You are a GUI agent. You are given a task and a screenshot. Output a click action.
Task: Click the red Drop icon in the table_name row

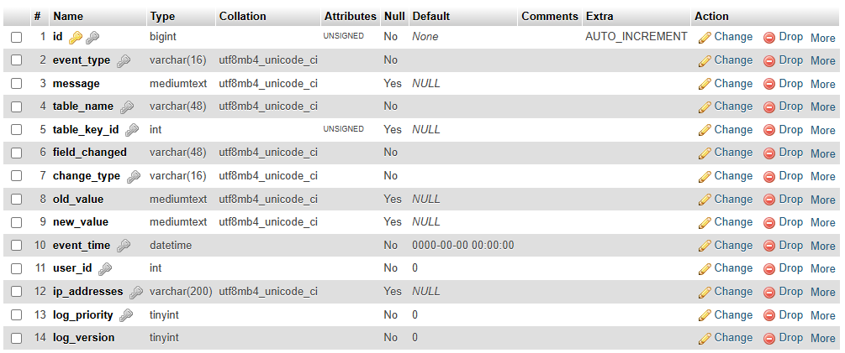point(769,107)
